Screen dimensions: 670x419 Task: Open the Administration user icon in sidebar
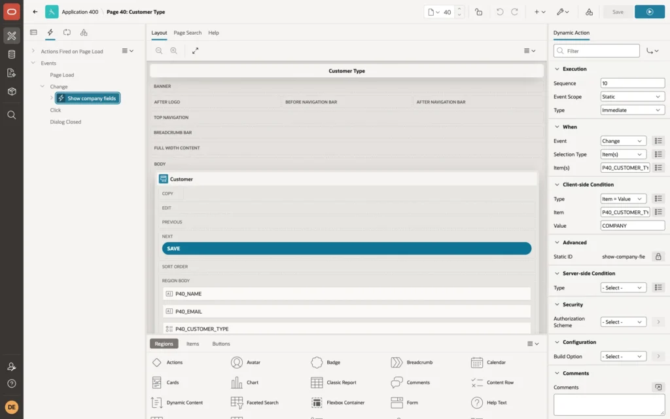pos(12,367)
